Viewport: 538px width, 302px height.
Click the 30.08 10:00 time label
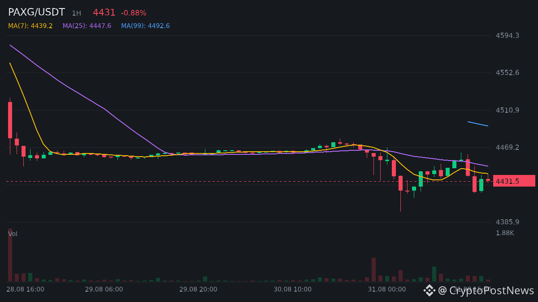(293, 289)
